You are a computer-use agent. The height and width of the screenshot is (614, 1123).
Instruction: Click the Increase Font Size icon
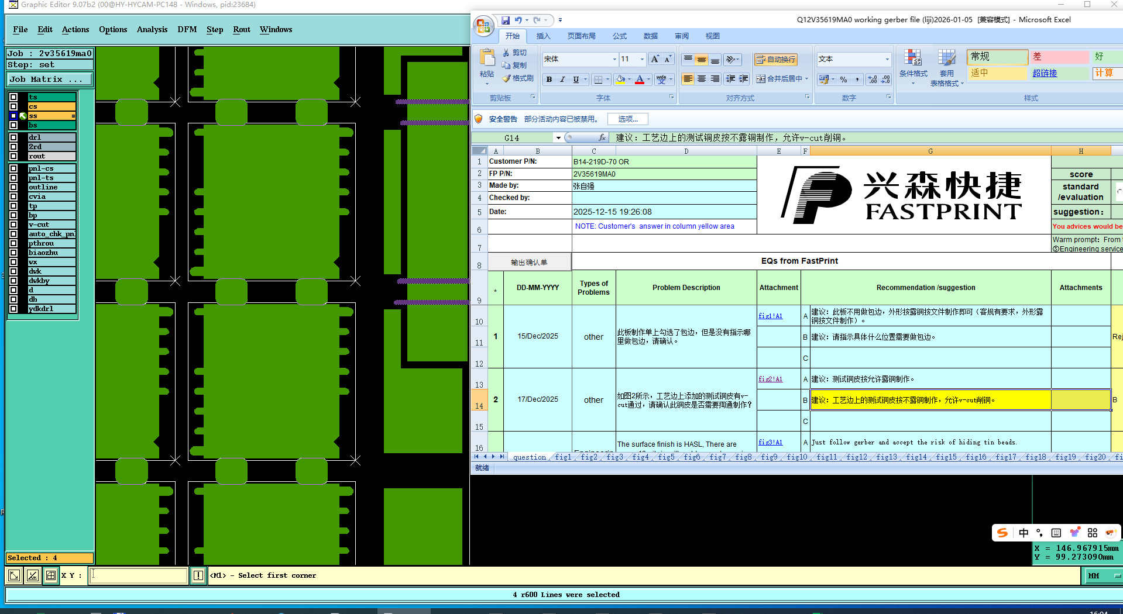[x=655, y=59]
